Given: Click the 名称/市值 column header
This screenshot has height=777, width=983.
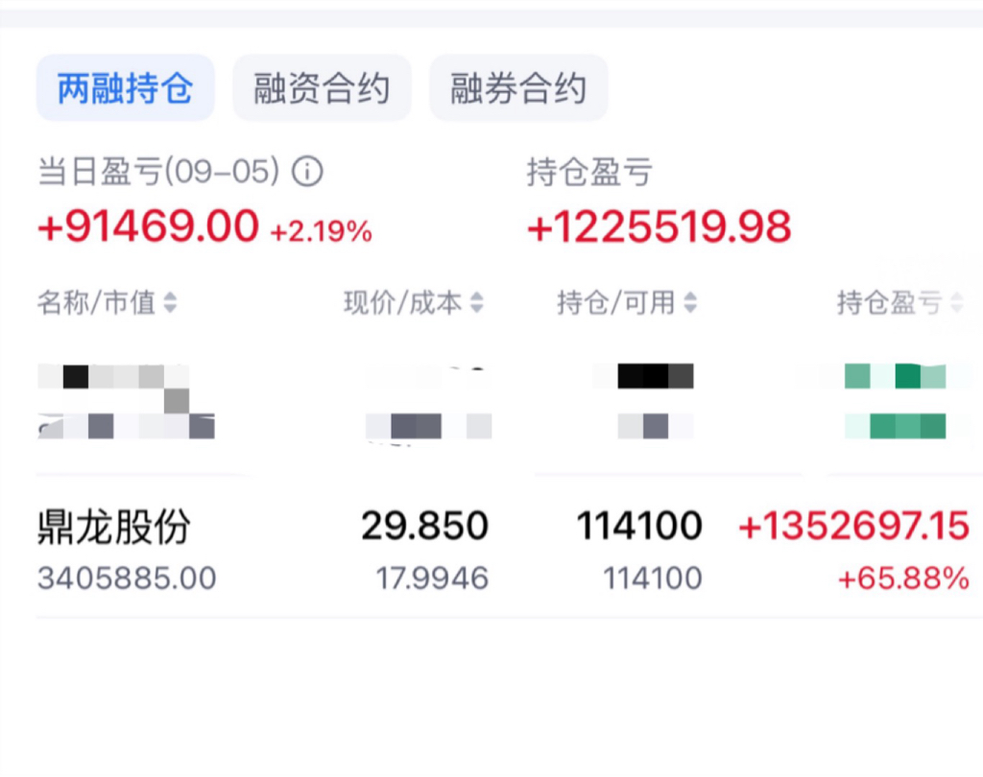Looking at the screenshot, I should point(96,304).
